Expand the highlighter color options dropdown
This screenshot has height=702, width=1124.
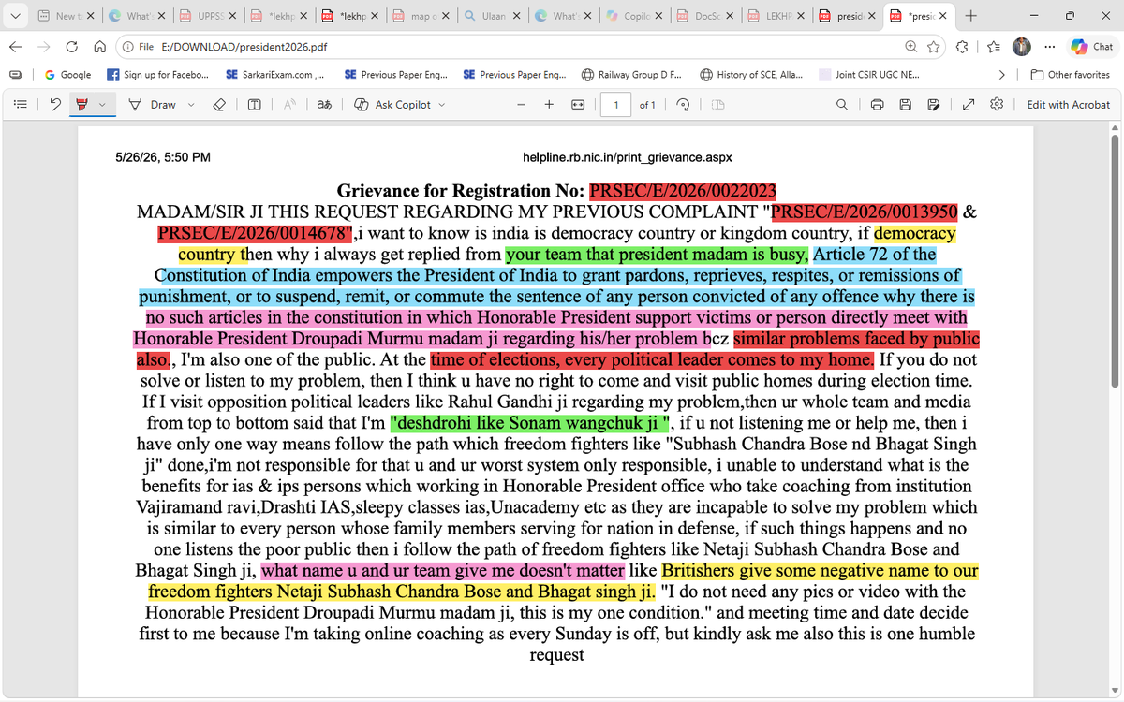(101, 105)
